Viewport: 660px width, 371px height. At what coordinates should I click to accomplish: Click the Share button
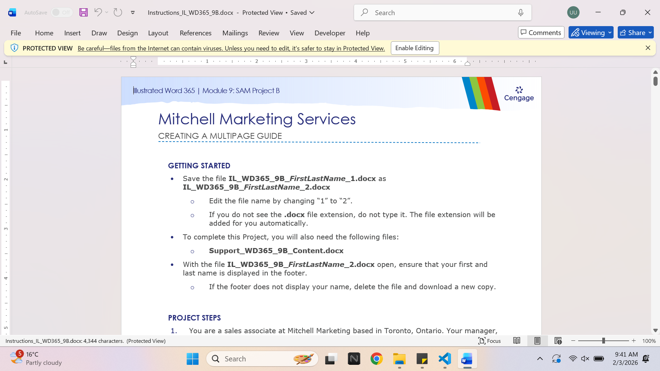[x=632, y=32]
